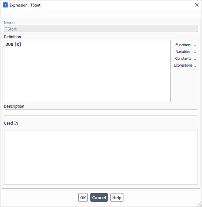Image resolution: width=202 pixels, height=207 pixels.
Task: Click the arrow next to Constants
Action: pyautogui.click(x=195, y=60)
